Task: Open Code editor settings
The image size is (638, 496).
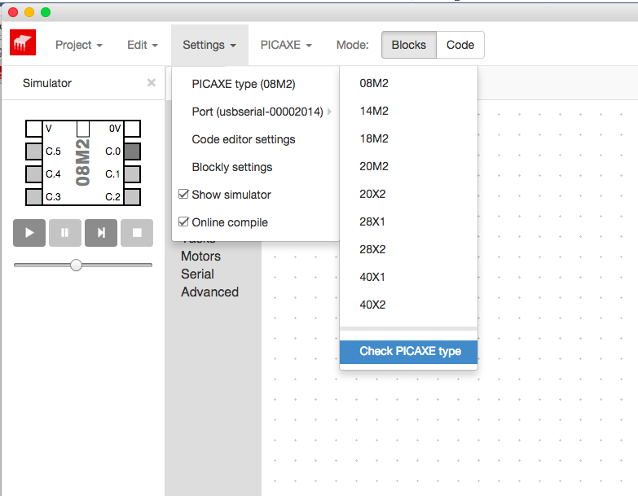Action: coord(256,139)
